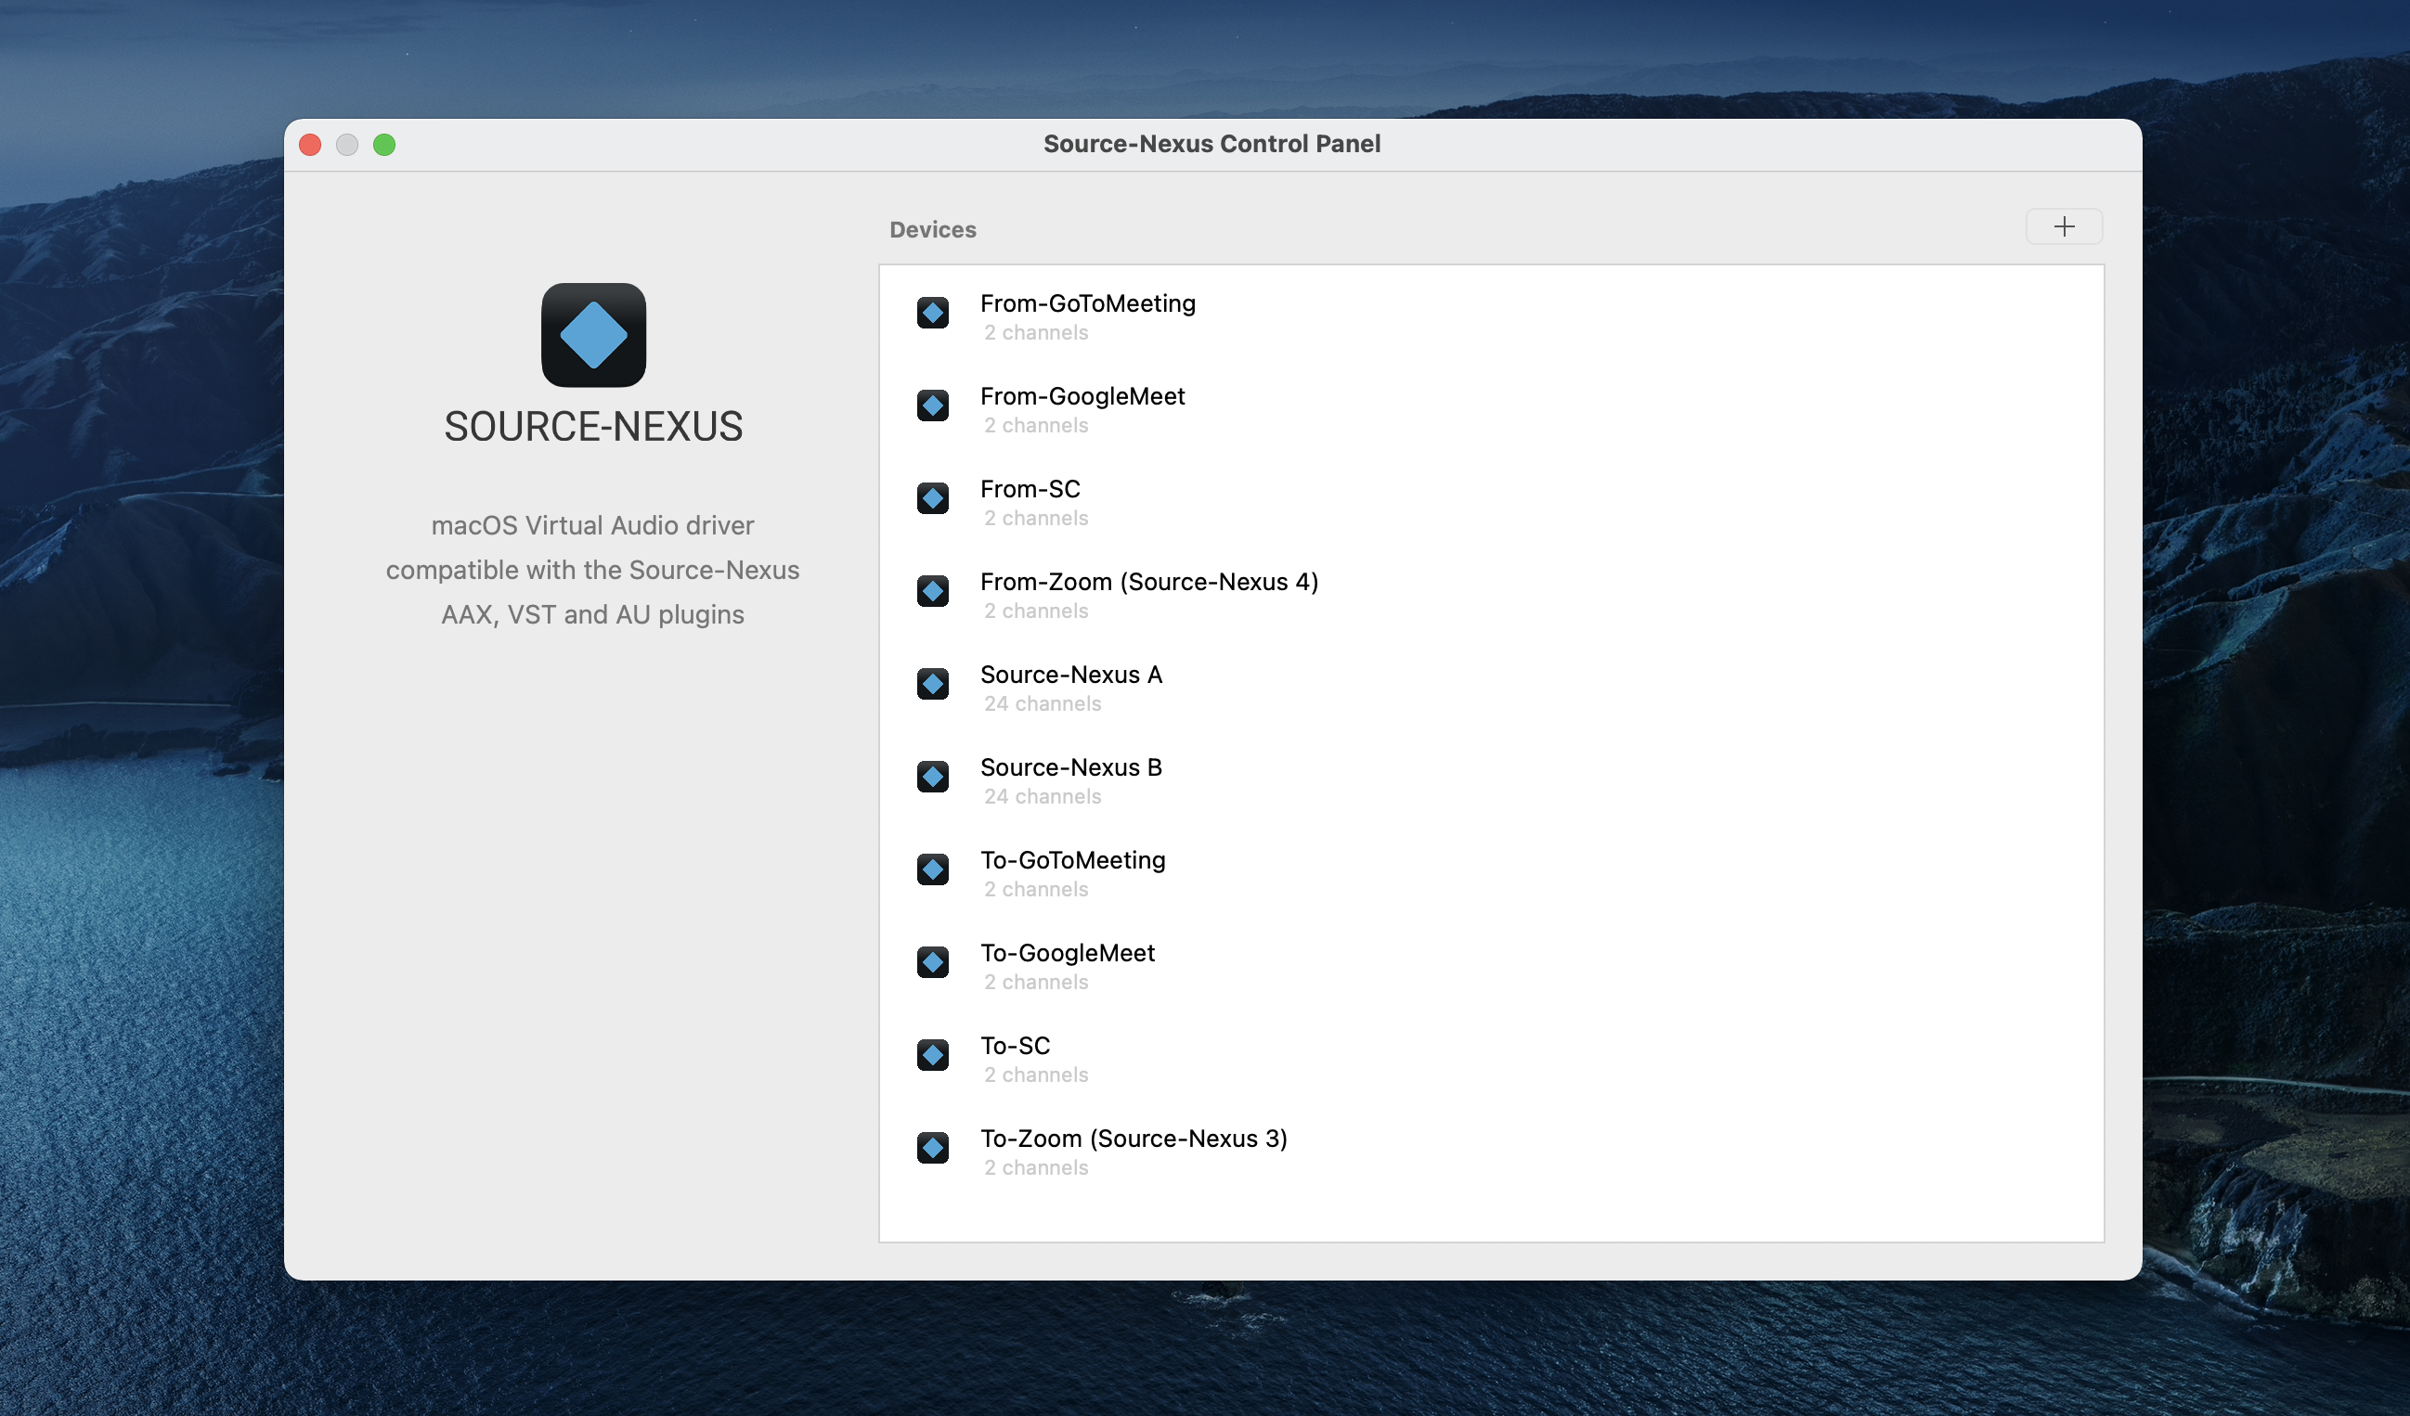Click the 24 channels label under Source-Nexus B
The image size is (2410, 1416).
[1043, 796]
